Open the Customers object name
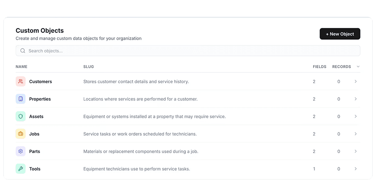The height and width of the screenshot is (196, 376). pos(41,81)
